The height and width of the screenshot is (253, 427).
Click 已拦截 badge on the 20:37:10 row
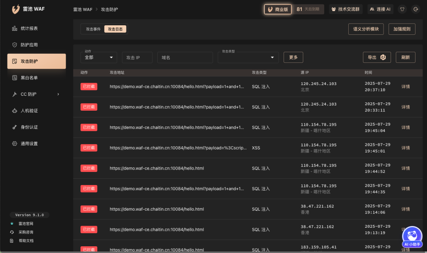89,87
